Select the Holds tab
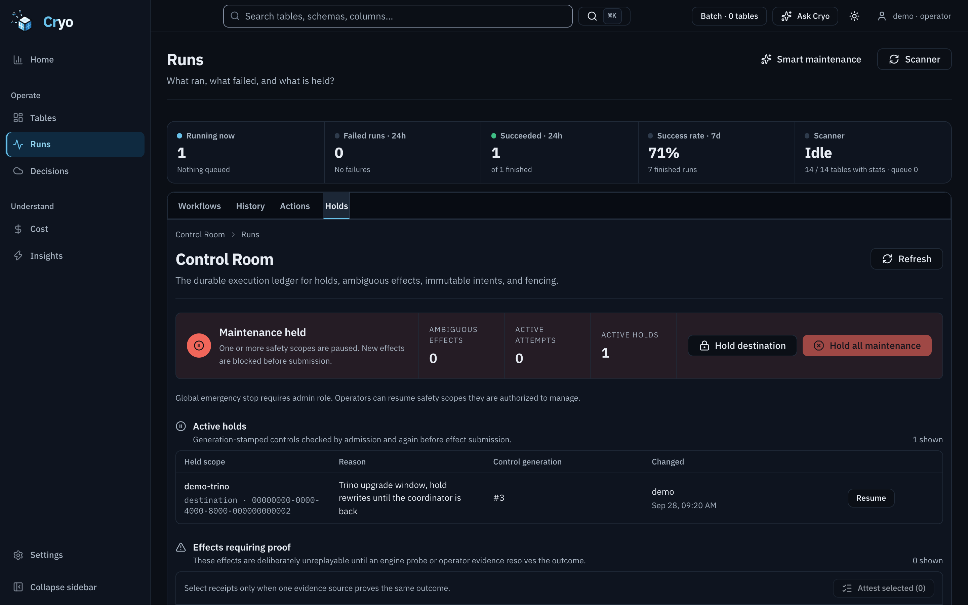Viewport: 968px width, 605px height. (x=336, y=206)
